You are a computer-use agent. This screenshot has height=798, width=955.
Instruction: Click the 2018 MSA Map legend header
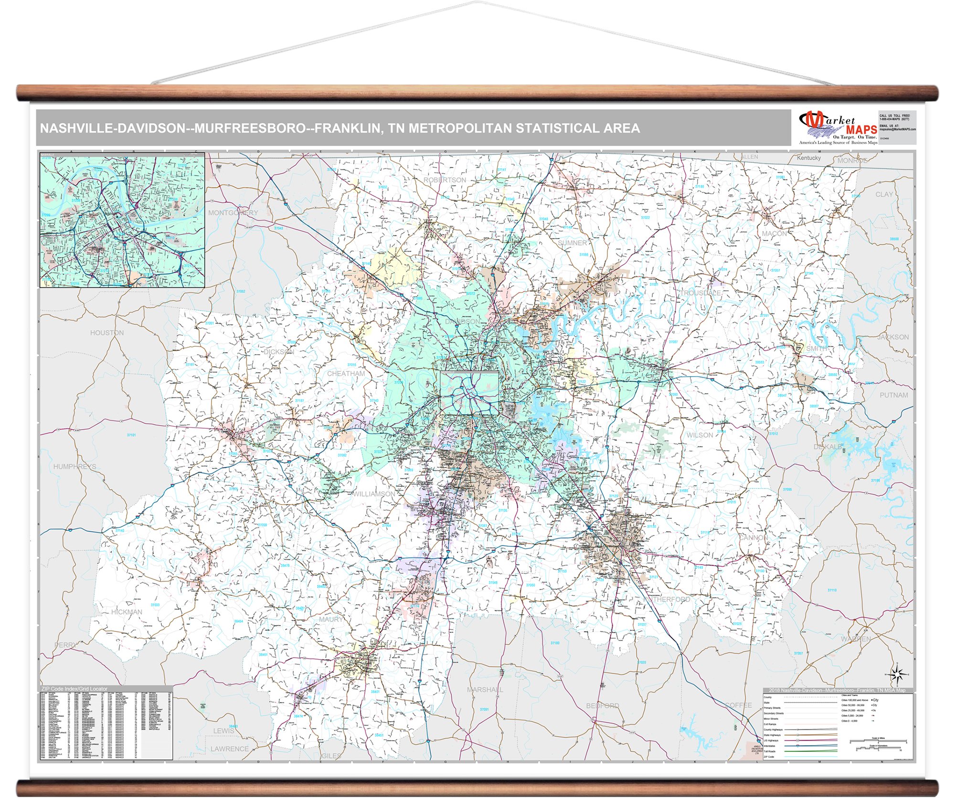coord(838,690)
